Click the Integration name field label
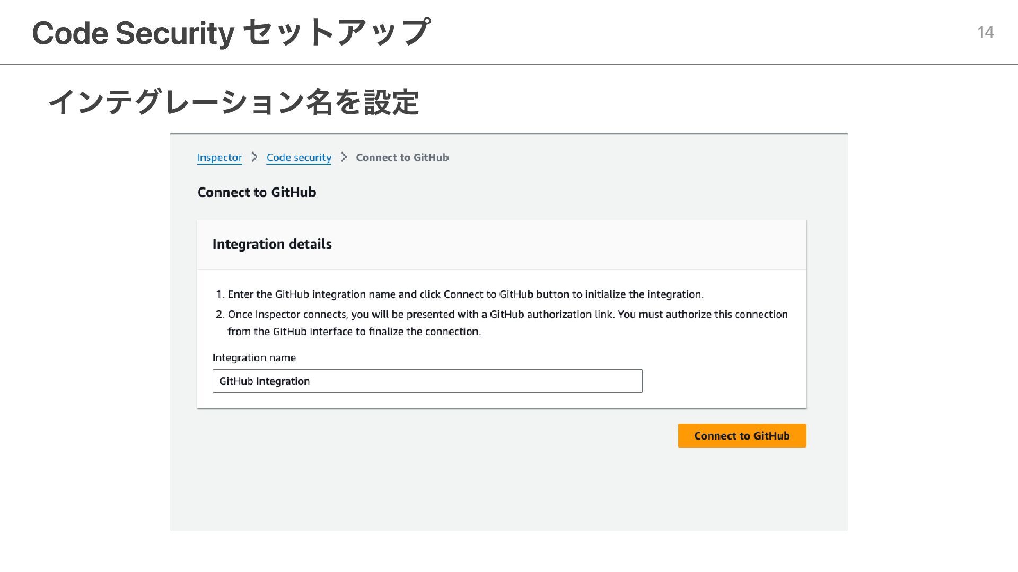Image resolution: width=1018 pixels, height=572 pixels. point(254,358)
